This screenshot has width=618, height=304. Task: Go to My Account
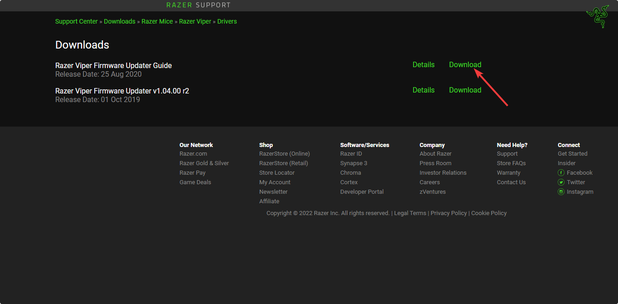pyautogui.click(x=275, y=182)
